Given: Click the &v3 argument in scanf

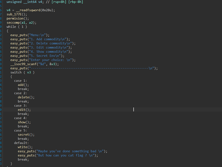Looking at the screenshot, I should (53, 64).
